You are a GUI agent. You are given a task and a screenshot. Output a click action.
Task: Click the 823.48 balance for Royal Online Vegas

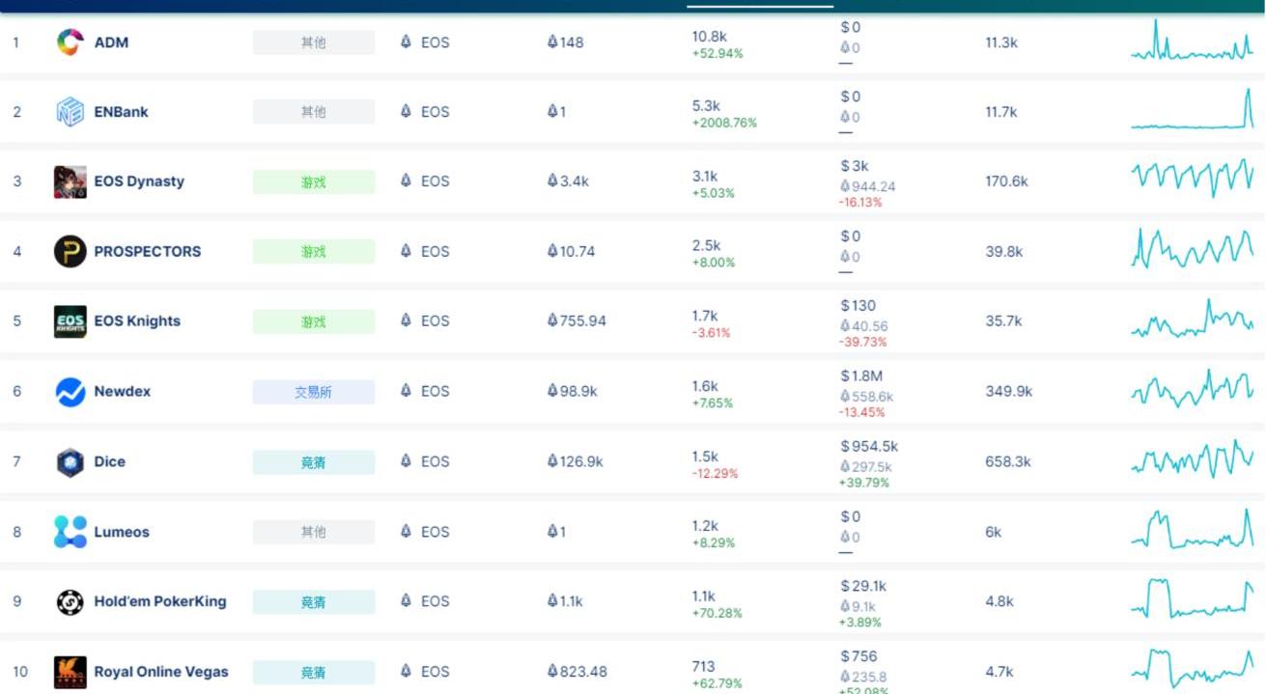pyautogui.click(x=583, y=671)
